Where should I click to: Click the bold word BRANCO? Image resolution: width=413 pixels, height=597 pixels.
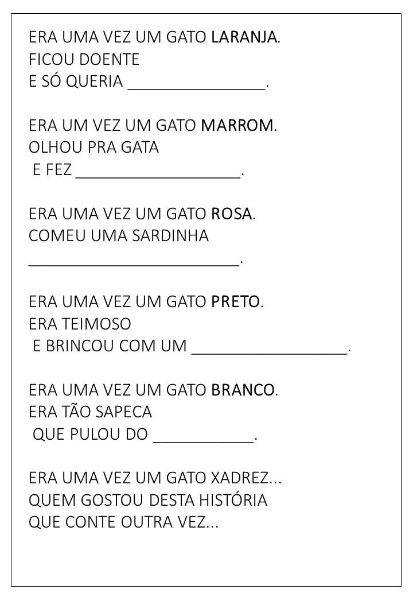pos(243,390)
